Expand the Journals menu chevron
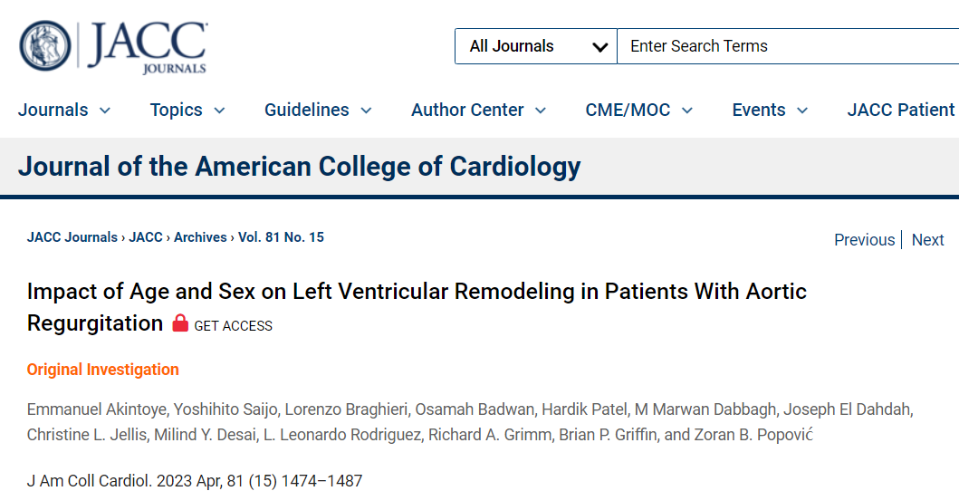The width and height of the screenshot is (959, 491). 105,111
